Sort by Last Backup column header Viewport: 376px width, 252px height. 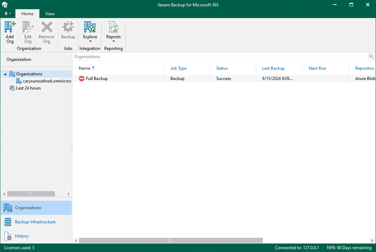click(273, 68)
